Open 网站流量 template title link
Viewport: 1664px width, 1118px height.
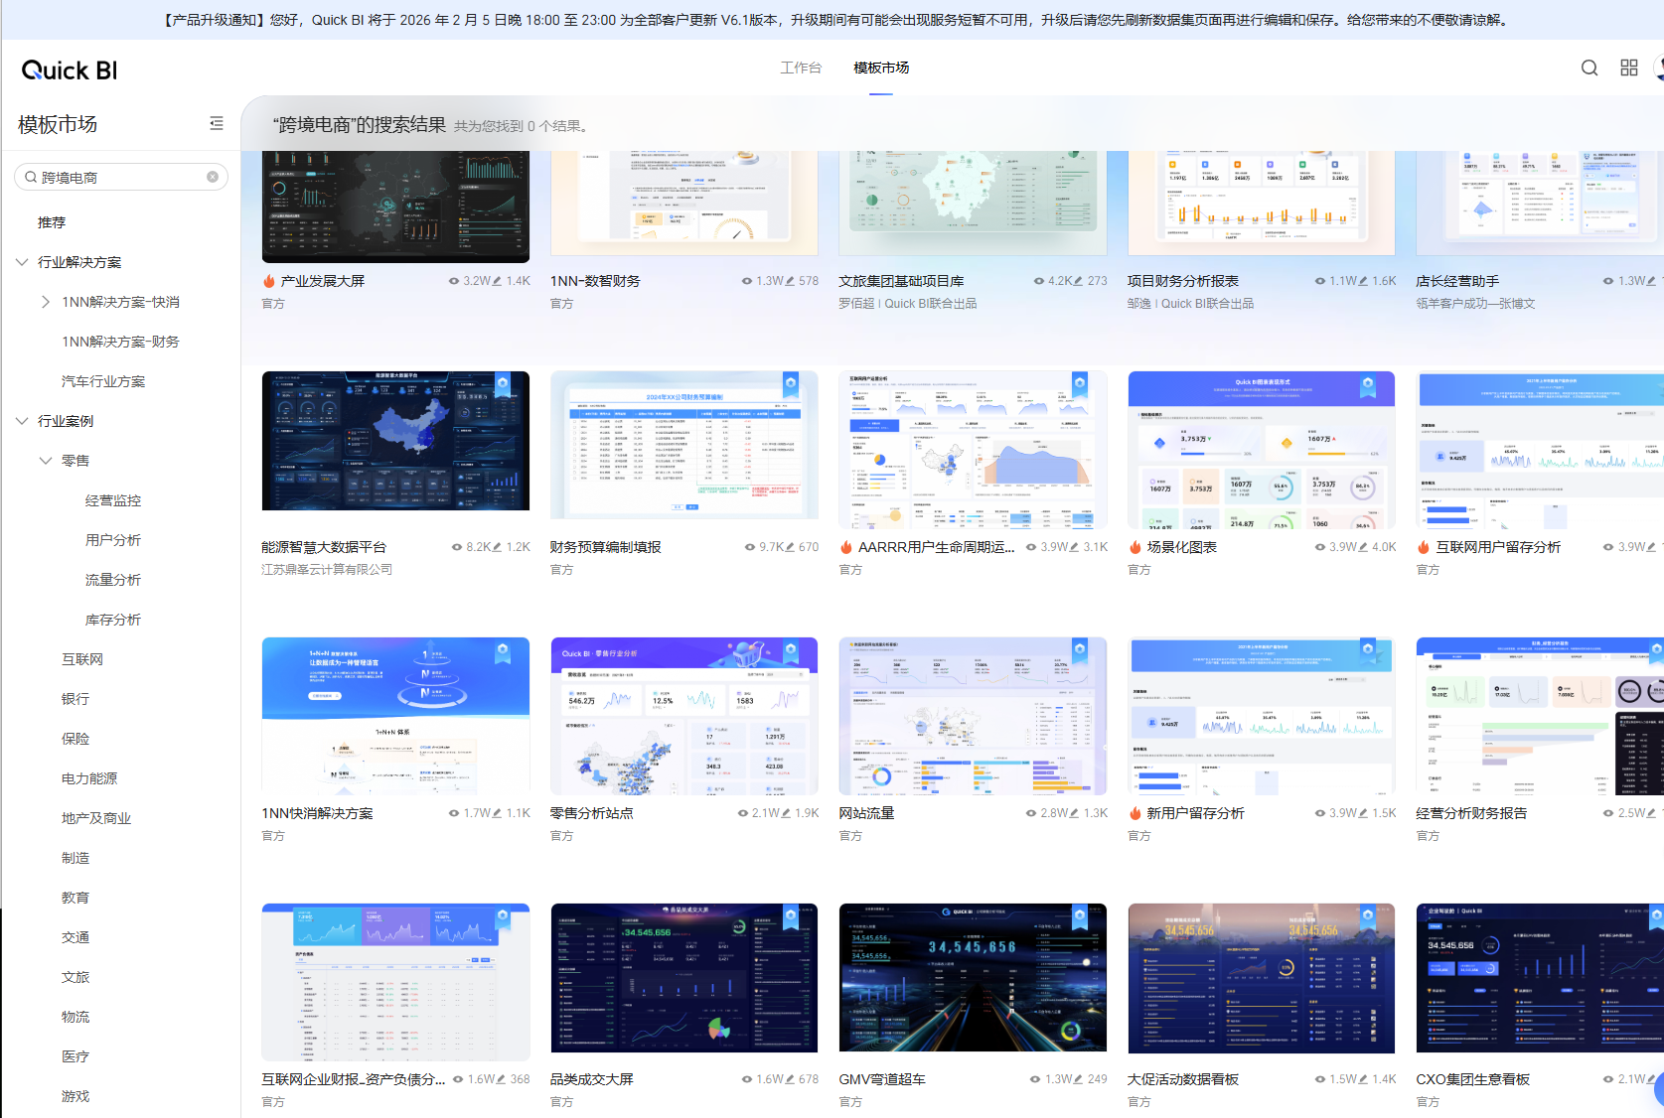[866, 813]
